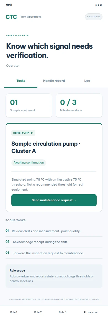This screenshot has width=108, height=319.
Task: Click the Awaiting confirmation status chip
Action: [x=29, y=162]
